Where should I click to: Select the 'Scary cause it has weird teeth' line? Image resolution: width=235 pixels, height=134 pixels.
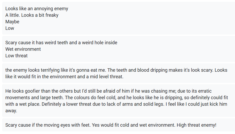point(61,43)
